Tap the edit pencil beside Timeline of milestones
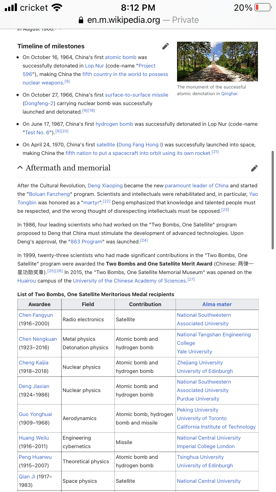The height and width of the screenshot is (492, 276). [x=166, y=46]
